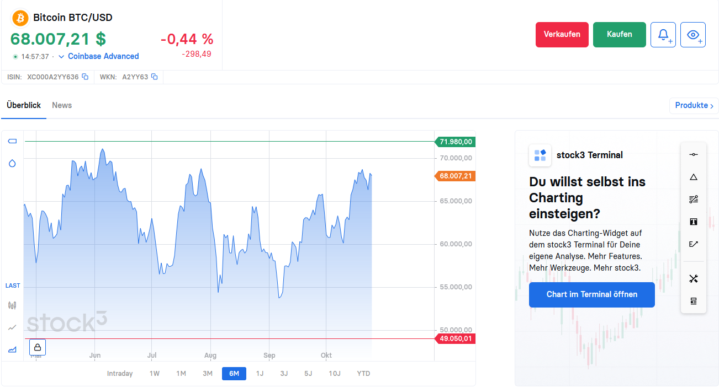Image resolution: width=719 pixels, height=388 pixels.
Task: Select the 3M time range
Action: click(208, 374)
